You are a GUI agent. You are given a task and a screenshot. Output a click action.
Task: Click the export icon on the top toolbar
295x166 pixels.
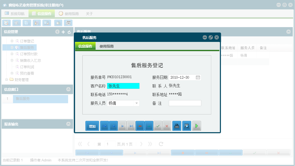58,23
